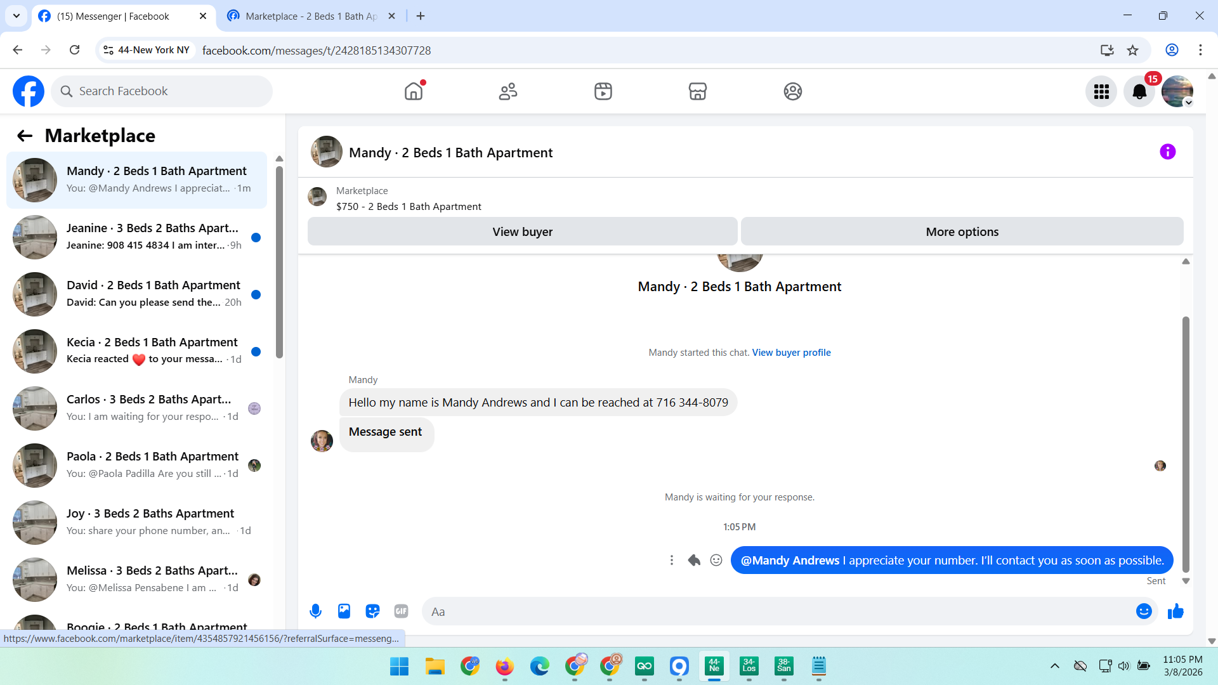Reply to the sent message using the arrow icon
1218x685 pixels.
point(694,560)
